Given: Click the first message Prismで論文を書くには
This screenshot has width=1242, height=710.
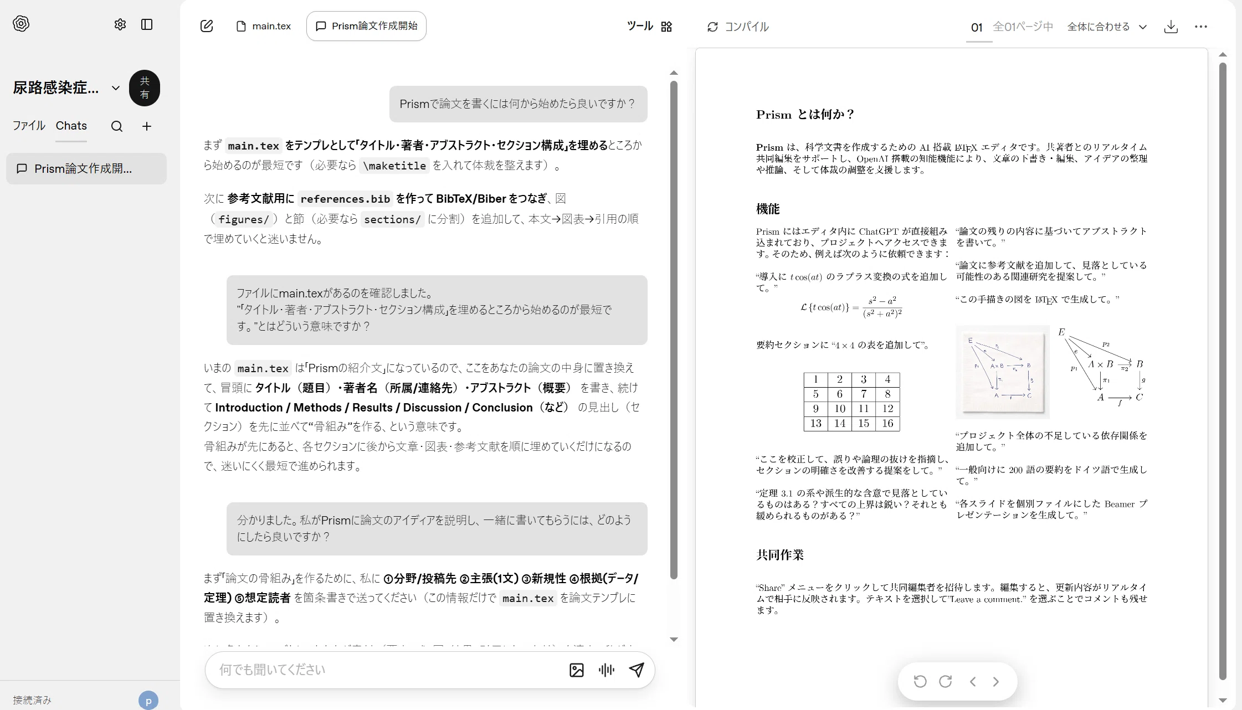Looking at the screenshot, I should click(x=518, y=104).
